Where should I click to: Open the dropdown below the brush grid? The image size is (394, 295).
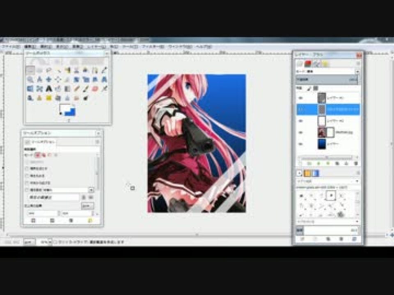click(x=328, y=222)
